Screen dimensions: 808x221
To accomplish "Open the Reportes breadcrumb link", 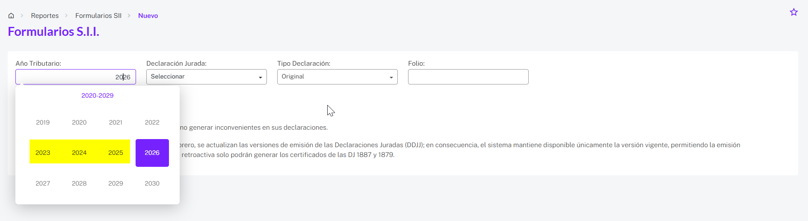I will pyautogui.click(x=44, y=16).
